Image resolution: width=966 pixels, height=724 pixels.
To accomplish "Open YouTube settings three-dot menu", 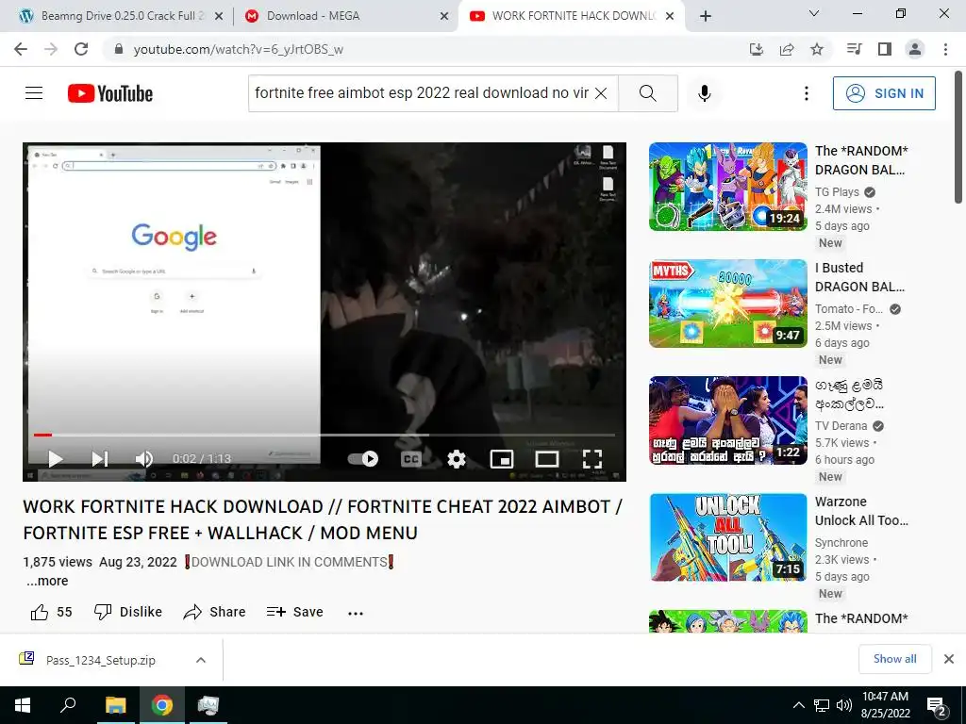I will coord(806,93).
